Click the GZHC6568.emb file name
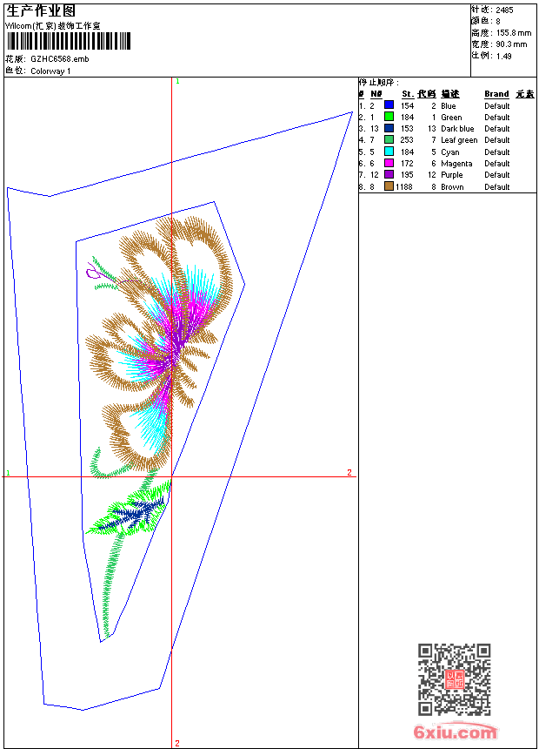Image resolution: width=539 pixels, height=749 pixels. pos(59,59)
